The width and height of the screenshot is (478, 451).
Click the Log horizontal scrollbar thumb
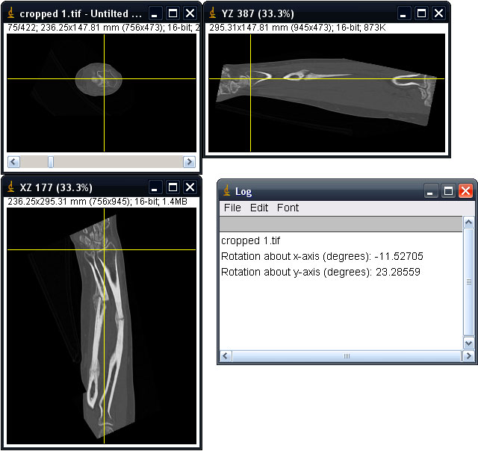pyautogui.click(x=347, y=356)
